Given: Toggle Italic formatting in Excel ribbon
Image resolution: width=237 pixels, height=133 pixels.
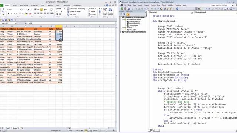Looking at the screenshot, I should pyautogui.click(x=11, y=13).
